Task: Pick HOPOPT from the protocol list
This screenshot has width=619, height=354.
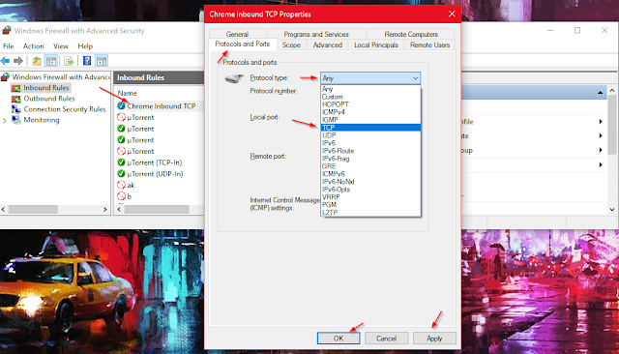Action: [370, 104]
